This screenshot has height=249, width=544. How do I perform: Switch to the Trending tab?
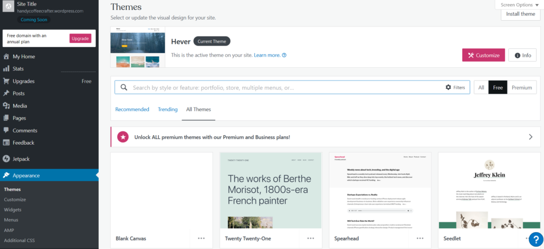pyautogui.click(x=167, y=109)
